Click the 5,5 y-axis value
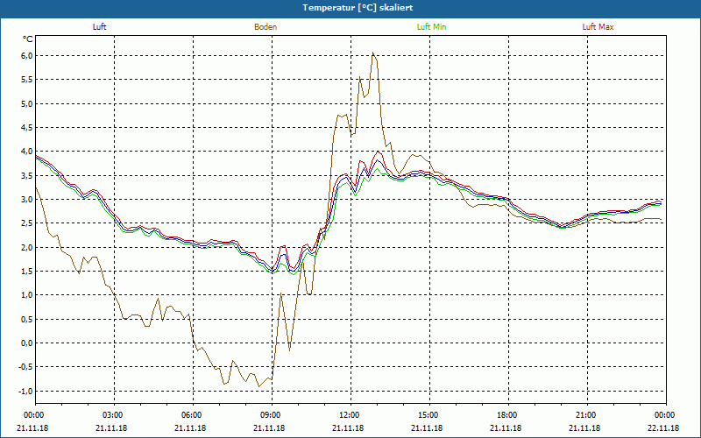Viewport: 701px width, 438px height. [27, 80]
